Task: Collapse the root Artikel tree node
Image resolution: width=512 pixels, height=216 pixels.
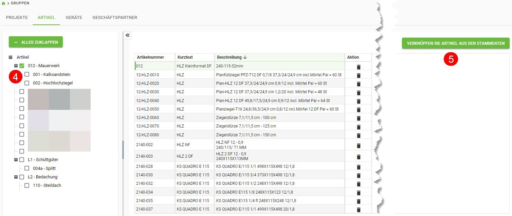Action: tap(11, 58)
